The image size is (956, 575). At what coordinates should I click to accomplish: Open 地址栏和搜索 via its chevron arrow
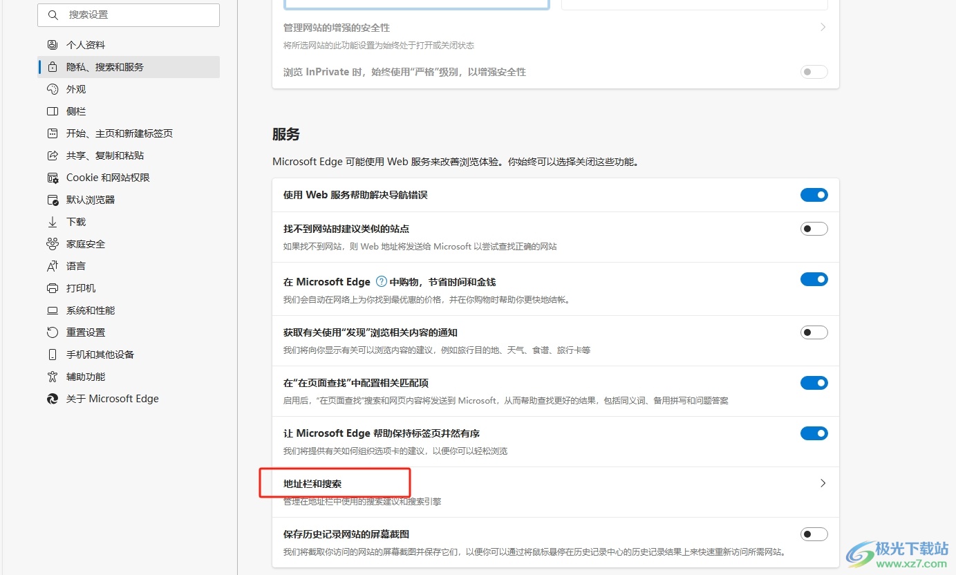click(823, 484)
